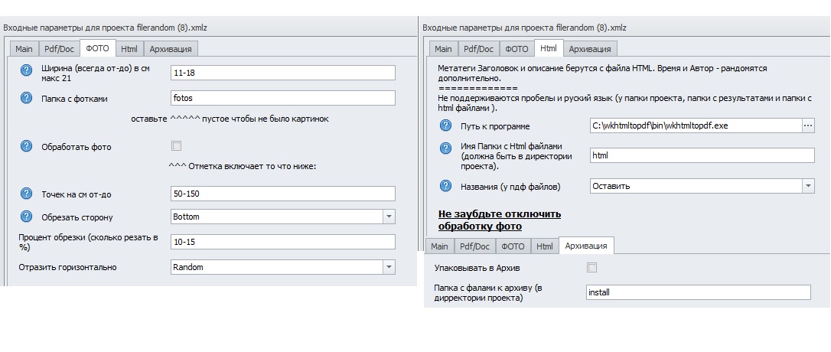Viewport: 831px width, 352px height.
Task: Click the Папка с фотками input field
Action: click(x=282, y=98)
